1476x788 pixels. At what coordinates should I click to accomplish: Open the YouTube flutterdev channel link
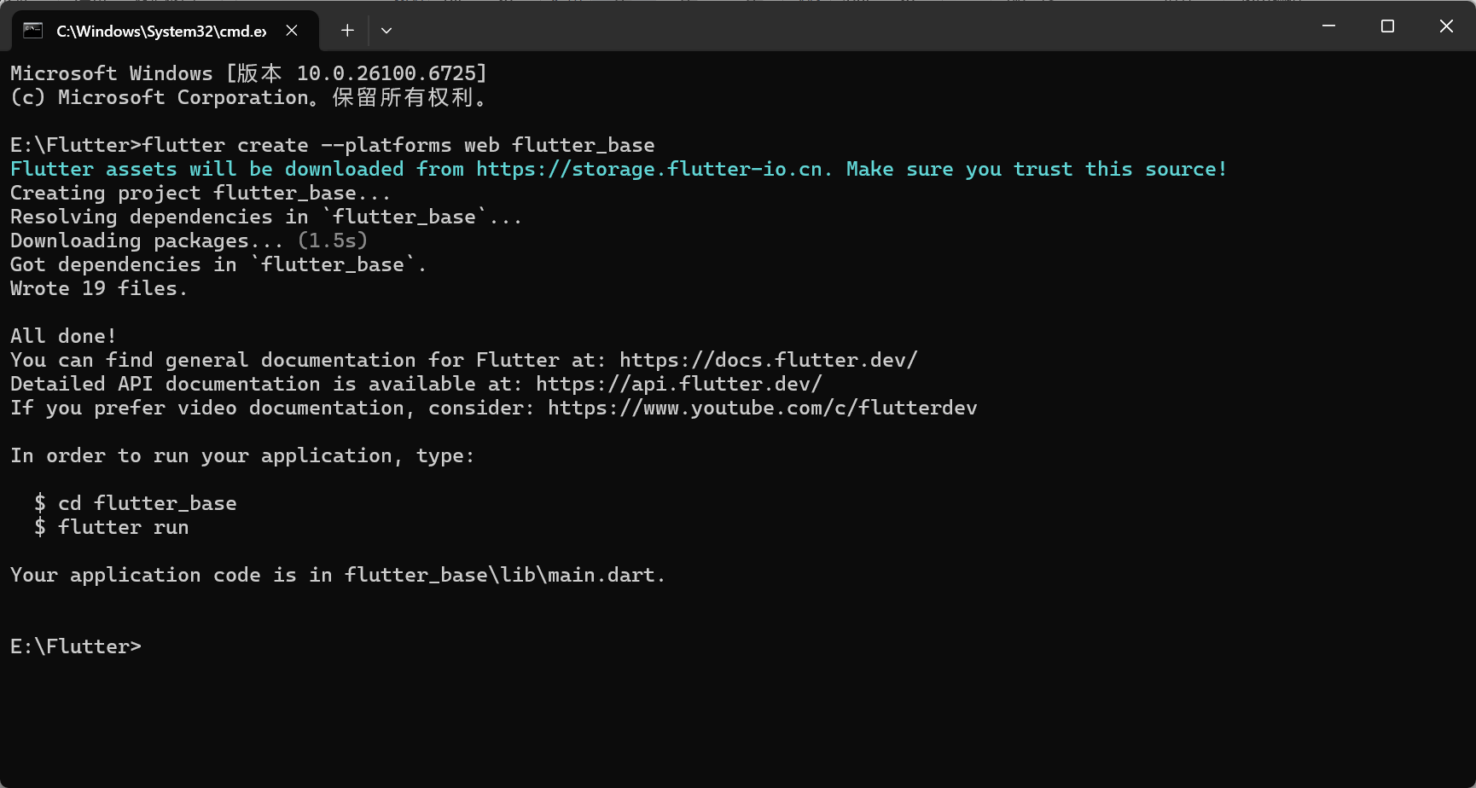pyautogui.click(x=764, y=408)
